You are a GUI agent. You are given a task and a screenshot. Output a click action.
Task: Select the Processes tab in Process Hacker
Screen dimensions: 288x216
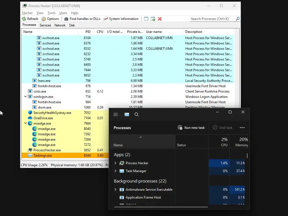(29, 25)
